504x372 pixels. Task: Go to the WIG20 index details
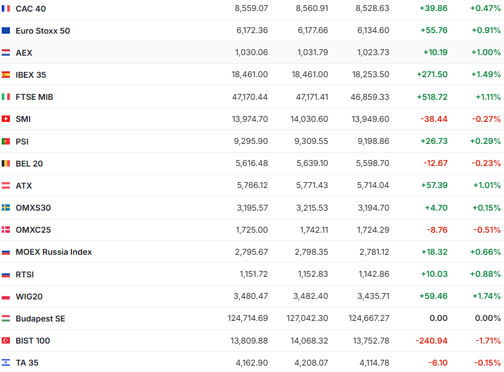tap(29, 297)
